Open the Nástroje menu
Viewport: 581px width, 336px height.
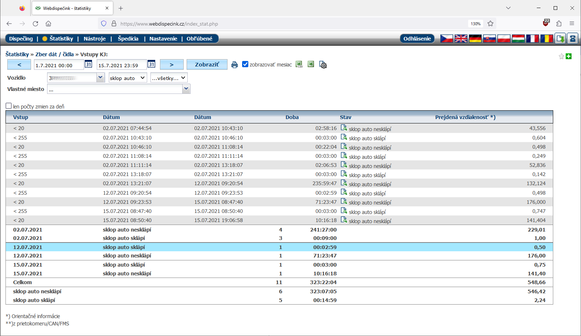[95, 39]
